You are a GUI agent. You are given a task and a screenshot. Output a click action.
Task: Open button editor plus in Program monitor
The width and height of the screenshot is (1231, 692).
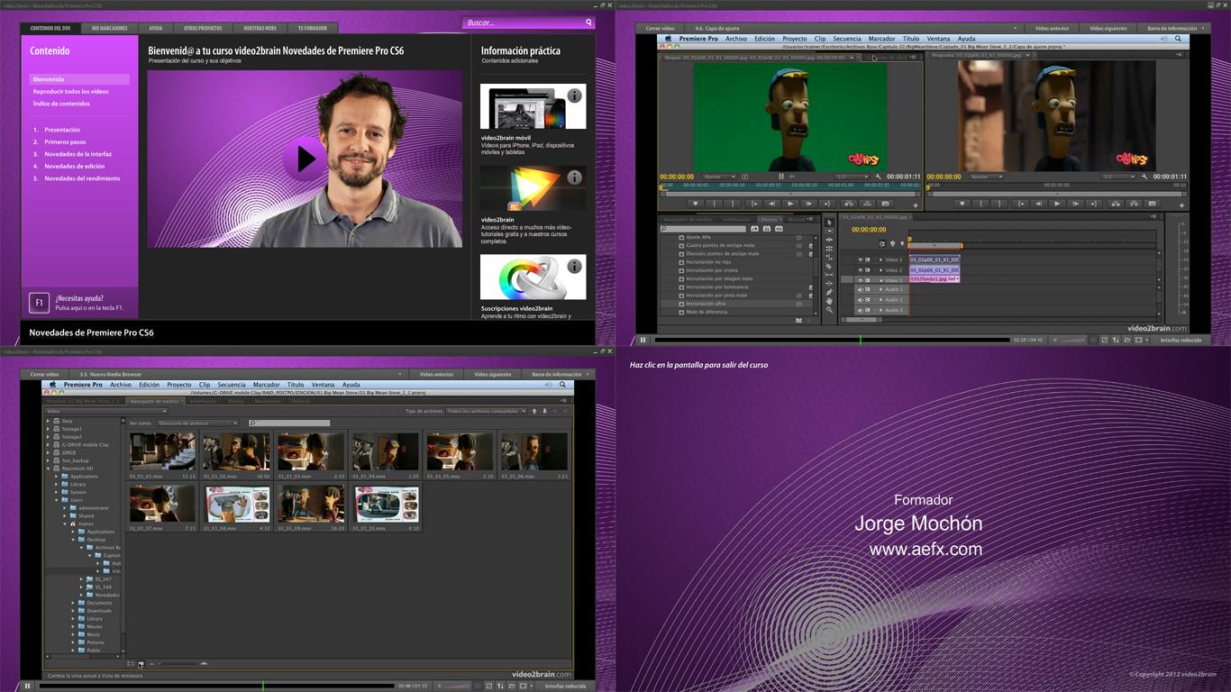1182,205
